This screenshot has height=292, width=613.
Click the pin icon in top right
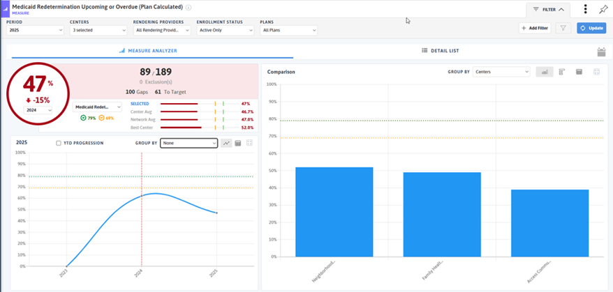pyautogui.click(x=603, y=10)
